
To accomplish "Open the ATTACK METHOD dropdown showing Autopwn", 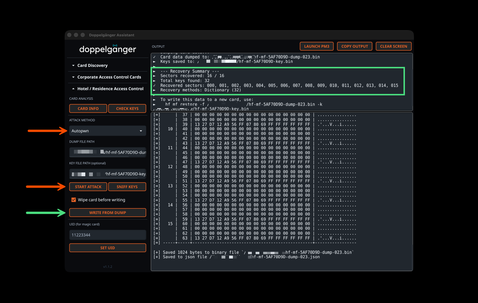I will [107, 131].
